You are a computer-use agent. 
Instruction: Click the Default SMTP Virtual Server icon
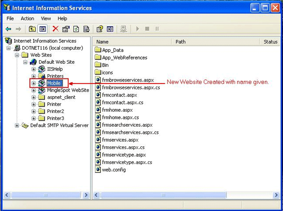tap(25, 125)
